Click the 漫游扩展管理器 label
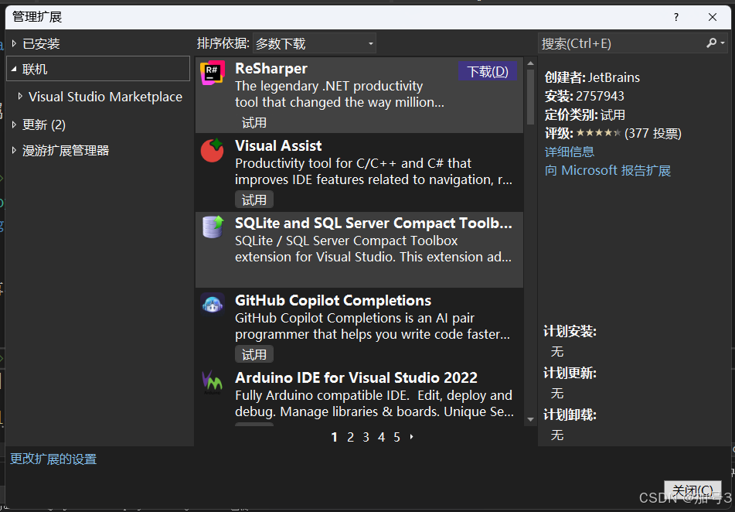The height and width of the screenshot is (512, 735). pos(66,151)
